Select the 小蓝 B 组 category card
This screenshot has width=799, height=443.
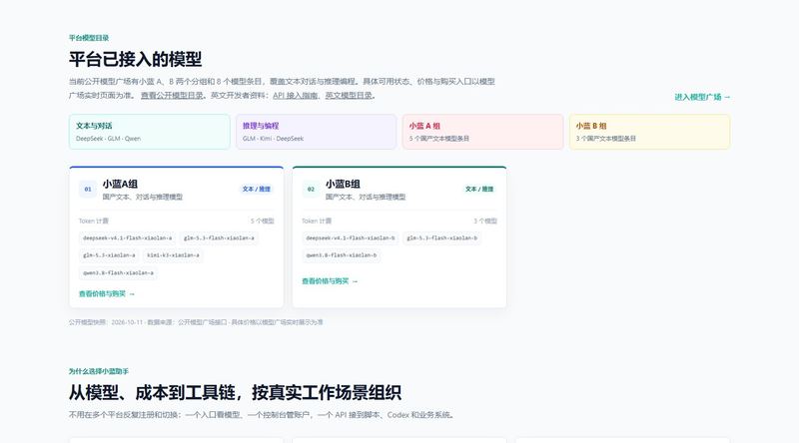[x=649, y=132]
